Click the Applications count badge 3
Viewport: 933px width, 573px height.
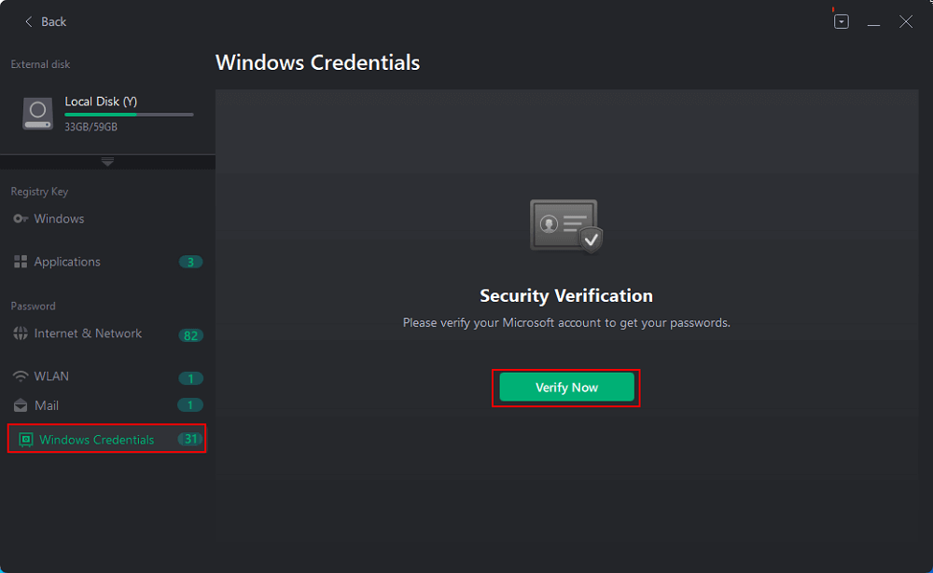(x=191, y=262)
